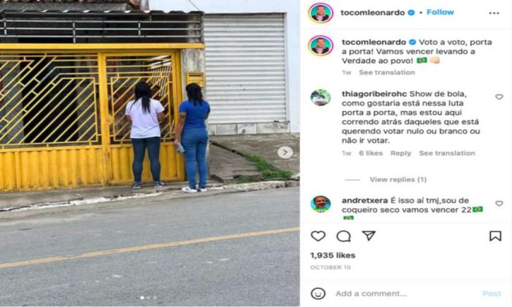Click the Add a comment field
The height and width of the screenshot is (307, 512).
click(405, 293)
